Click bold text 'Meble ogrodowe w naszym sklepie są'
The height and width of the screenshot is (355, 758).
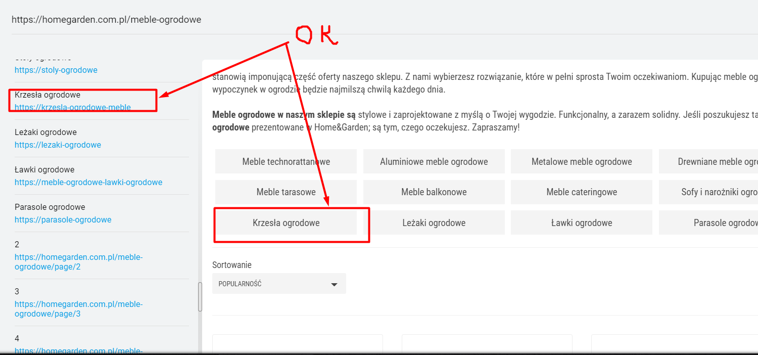[x=284, y=115]
